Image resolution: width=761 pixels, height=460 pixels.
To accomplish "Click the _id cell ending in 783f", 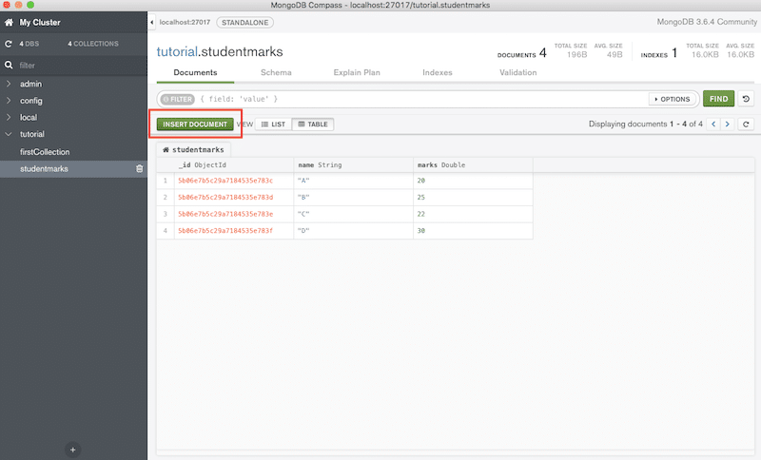I will click(234, 231).
